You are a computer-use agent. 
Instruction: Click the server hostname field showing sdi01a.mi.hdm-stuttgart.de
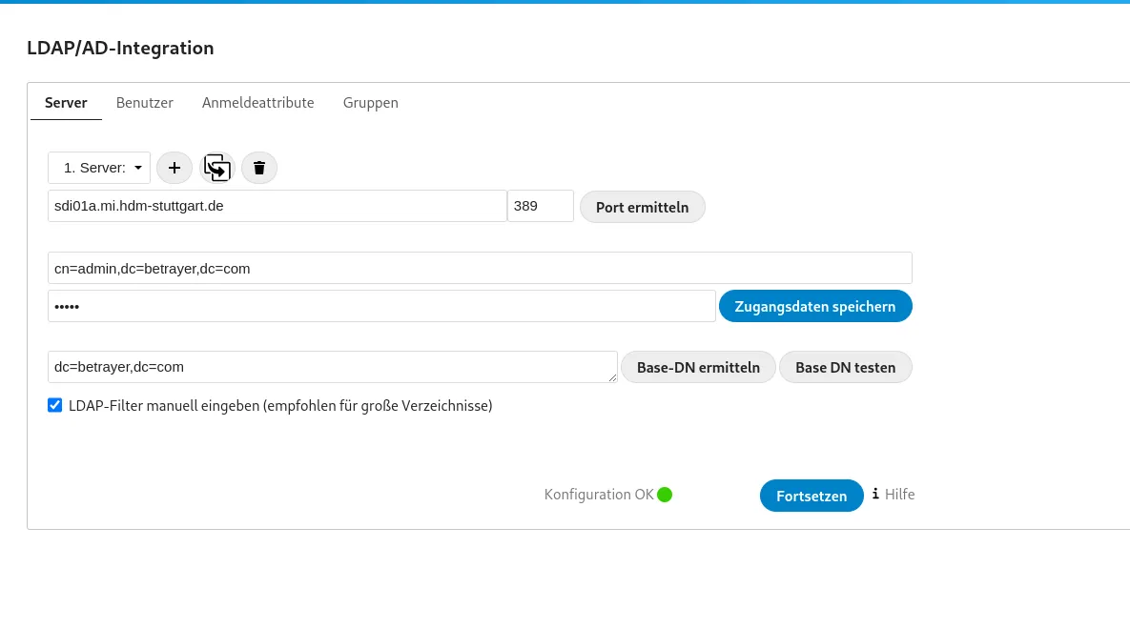277,205
